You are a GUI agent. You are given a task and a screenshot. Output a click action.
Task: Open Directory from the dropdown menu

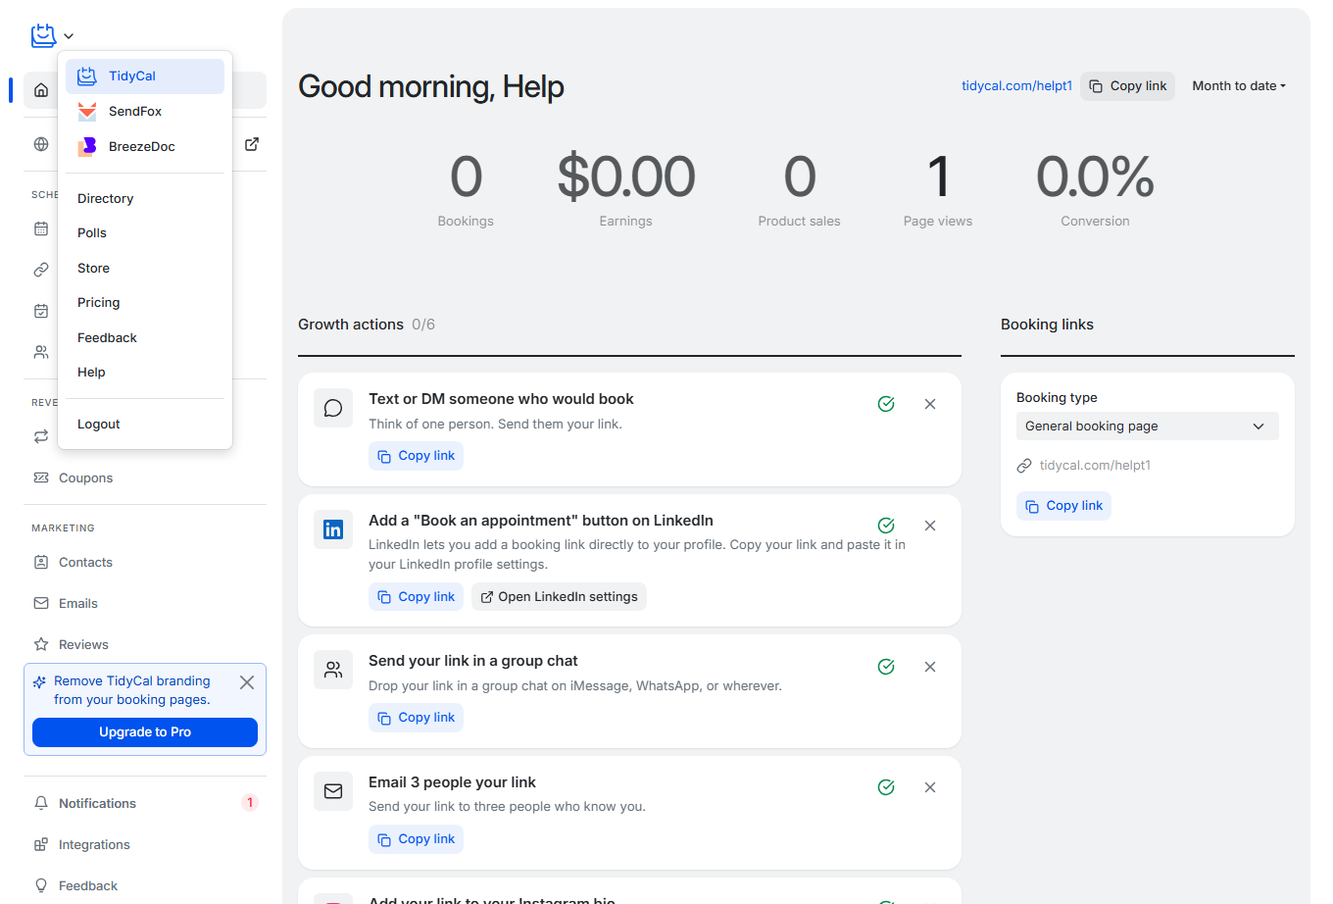pyautogui.click(x=145, y=198)
